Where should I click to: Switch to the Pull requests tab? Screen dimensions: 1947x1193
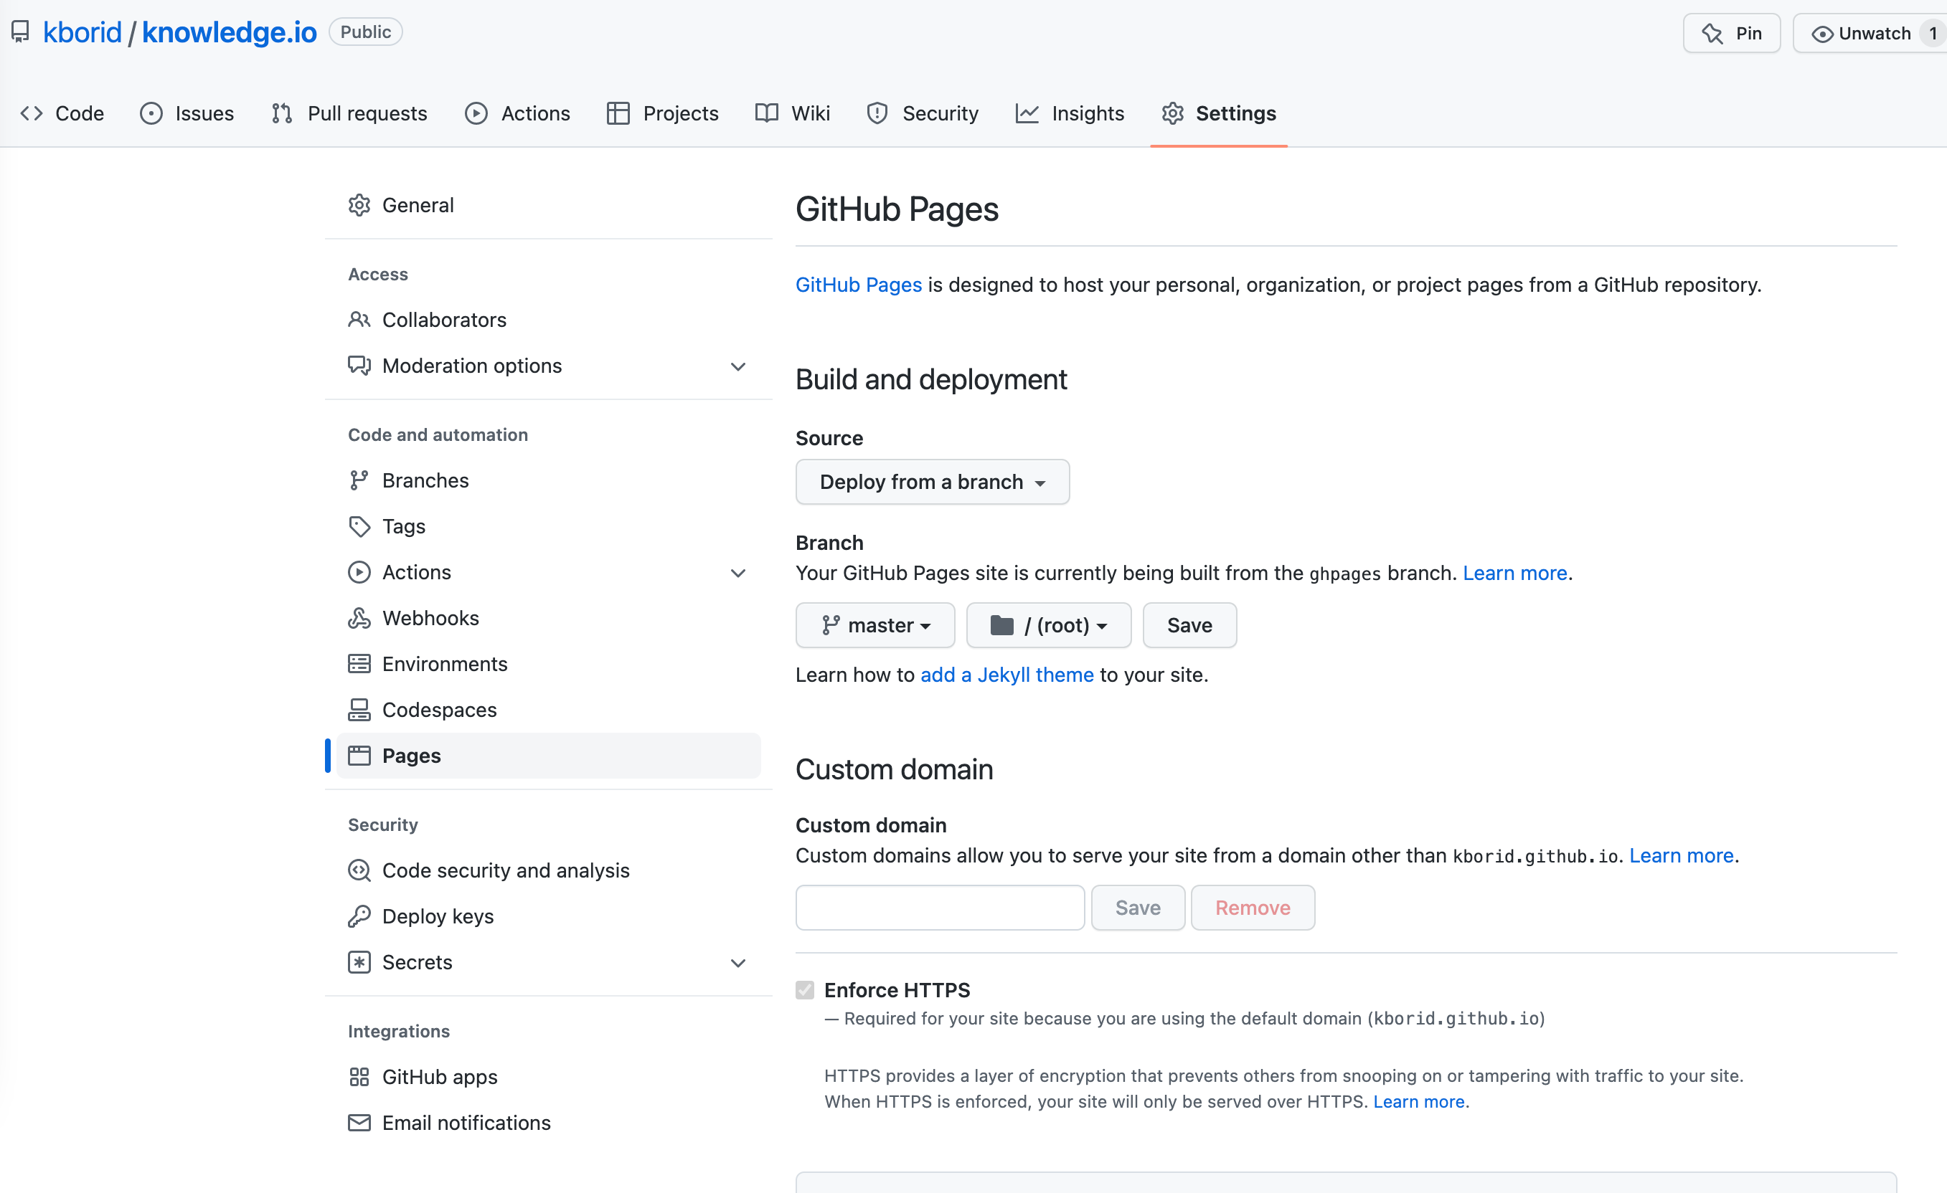(349, 114)
